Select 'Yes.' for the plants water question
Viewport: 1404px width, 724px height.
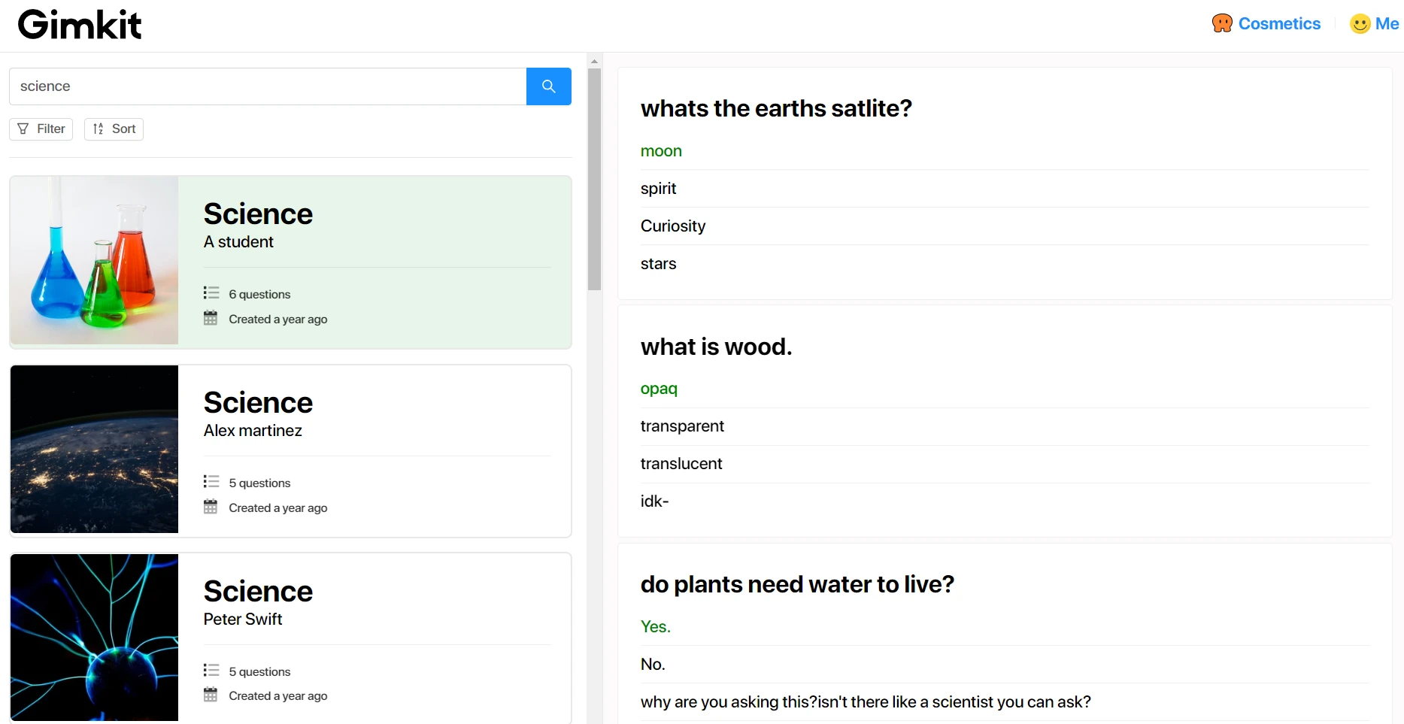pyautogui.click(x=655, y=626)
